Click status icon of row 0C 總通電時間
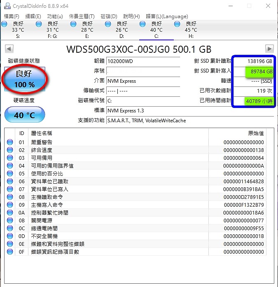Screen dimensions: 278x287 (x=10, y=228)
